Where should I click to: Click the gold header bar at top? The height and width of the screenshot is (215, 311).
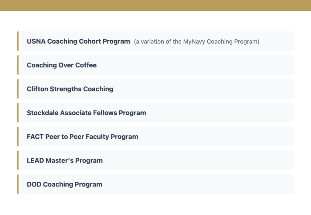click(155, 5)
